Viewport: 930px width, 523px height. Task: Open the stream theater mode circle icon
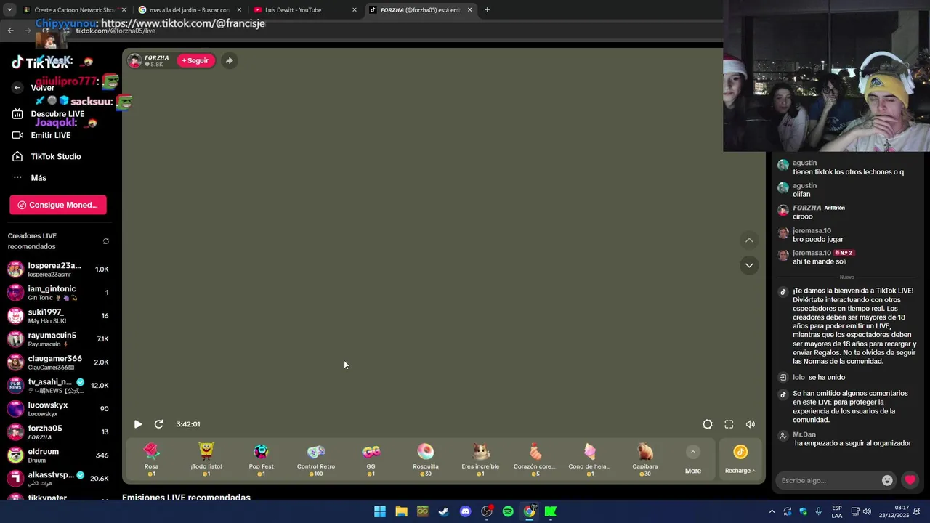707,424
